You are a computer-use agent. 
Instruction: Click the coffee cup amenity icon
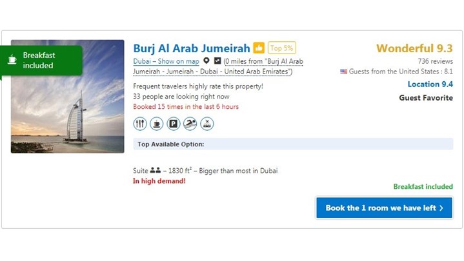[x=156, y=123]
